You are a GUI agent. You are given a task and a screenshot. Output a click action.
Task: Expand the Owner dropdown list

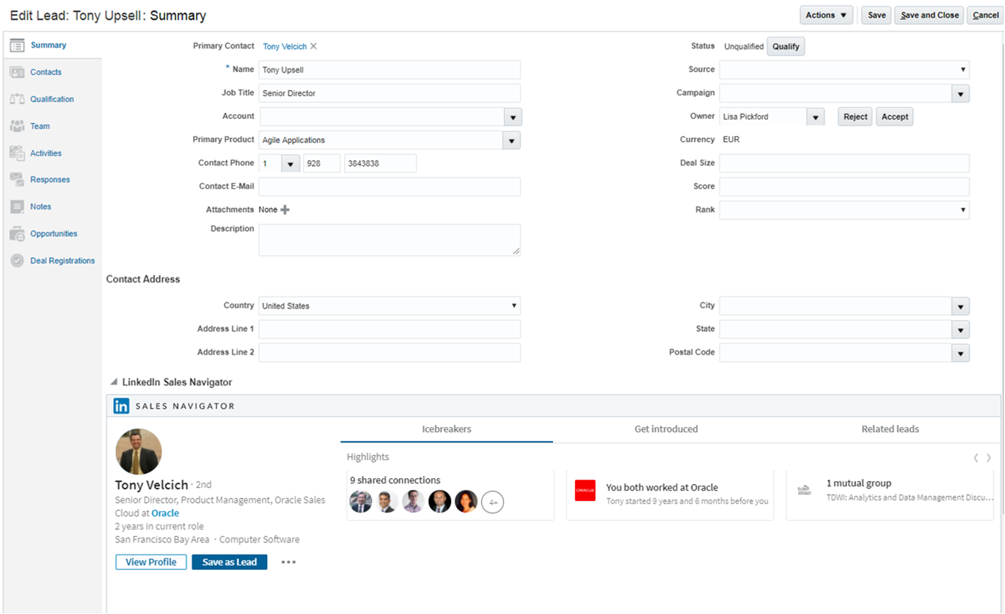click(x=816, y=117)
